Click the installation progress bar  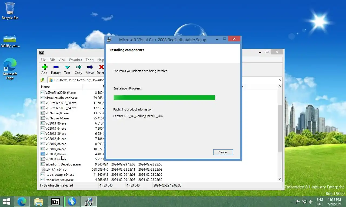pyautogui.click(x=165, y=98)
